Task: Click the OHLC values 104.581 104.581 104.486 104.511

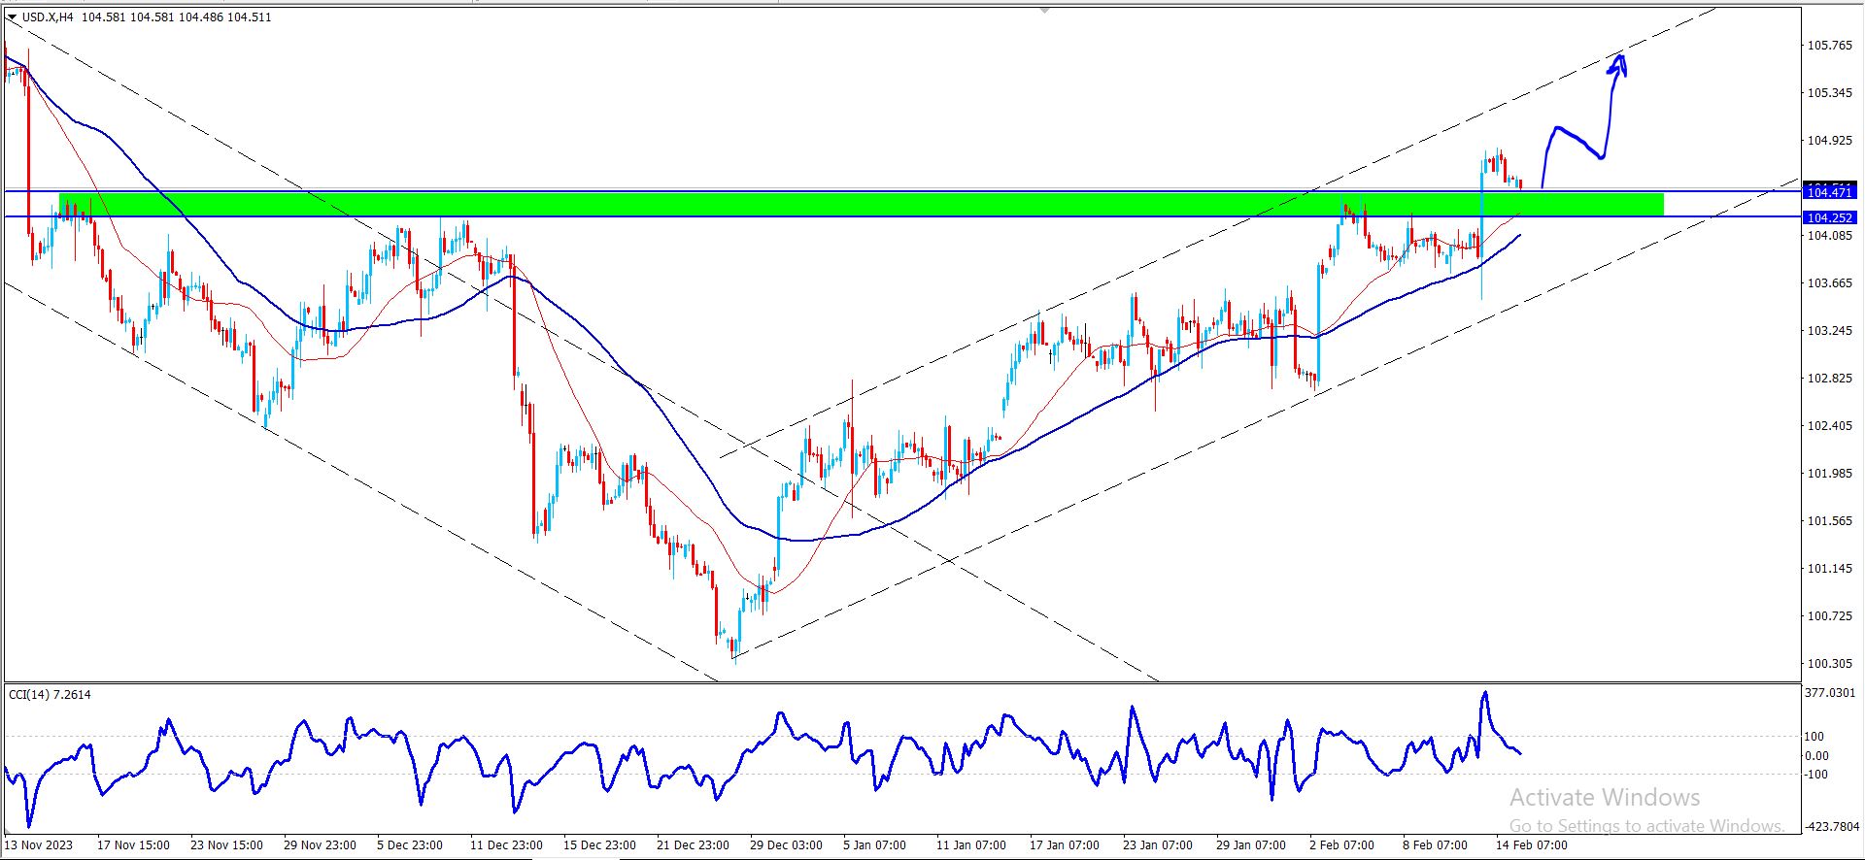Action: pos(177,17)
